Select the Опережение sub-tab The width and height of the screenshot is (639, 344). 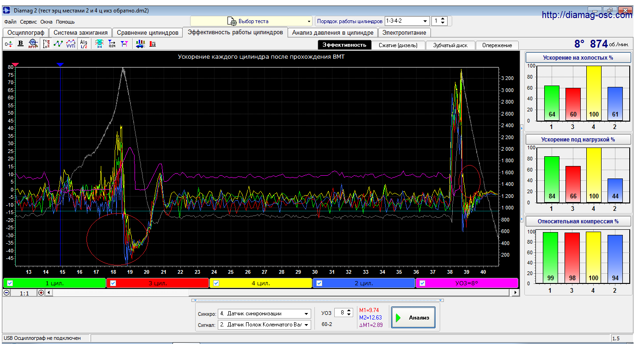[x=497, y=45]
